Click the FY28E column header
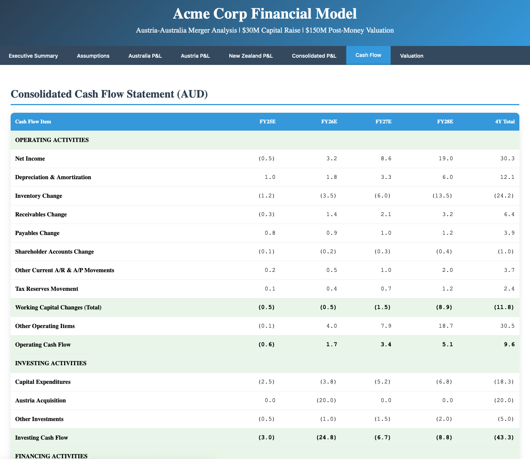The image size is (530, 459). (x=445, y=122)
